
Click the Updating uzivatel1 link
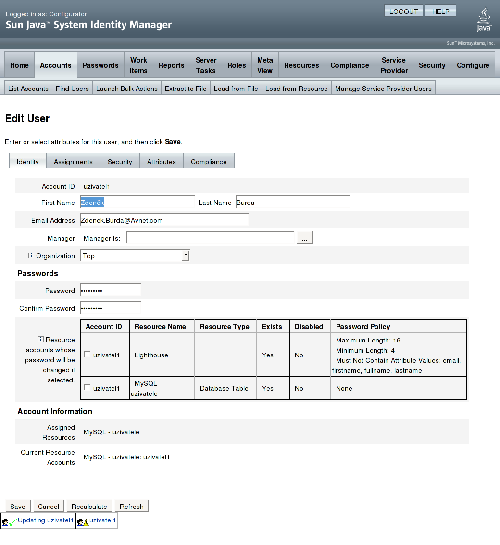click(46, 520)
